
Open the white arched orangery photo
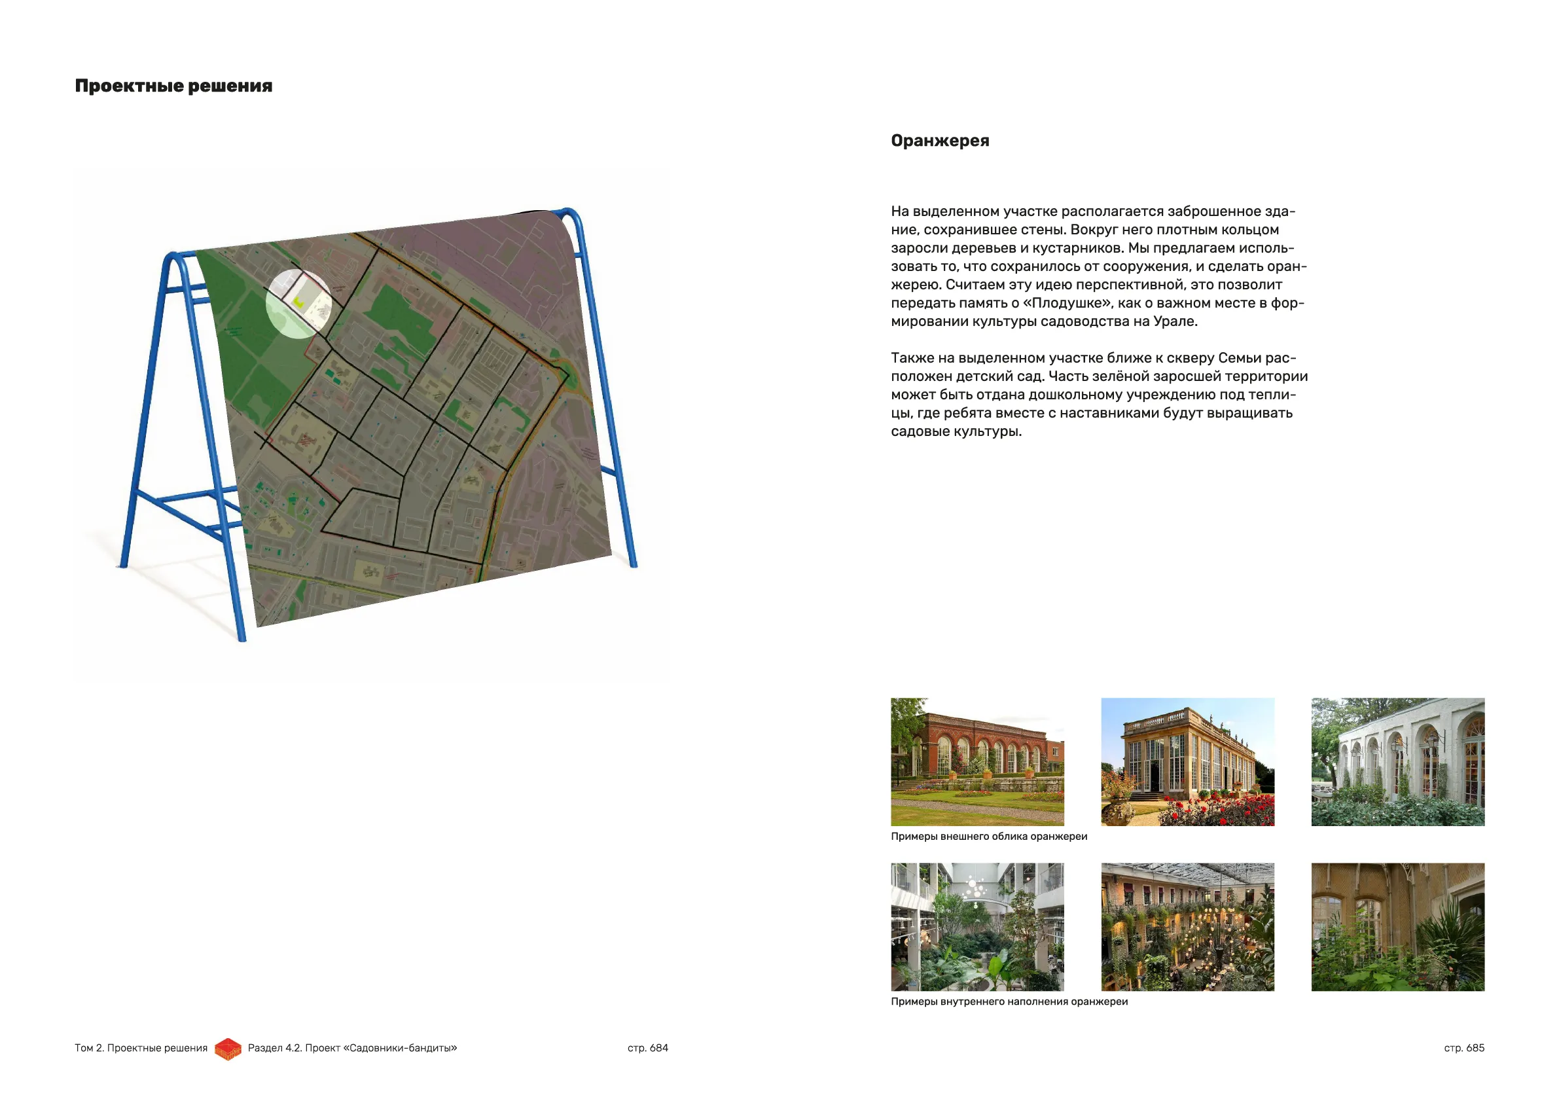click(1397, 761)
